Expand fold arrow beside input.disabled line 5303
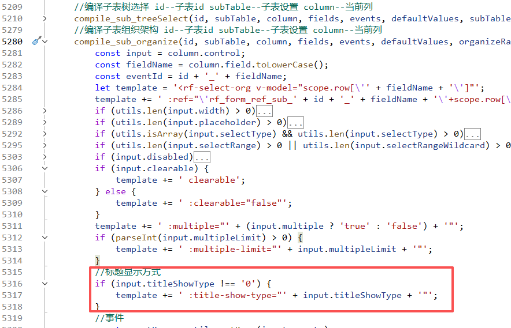Screen dimensions: 511x328 coord(45,157)
